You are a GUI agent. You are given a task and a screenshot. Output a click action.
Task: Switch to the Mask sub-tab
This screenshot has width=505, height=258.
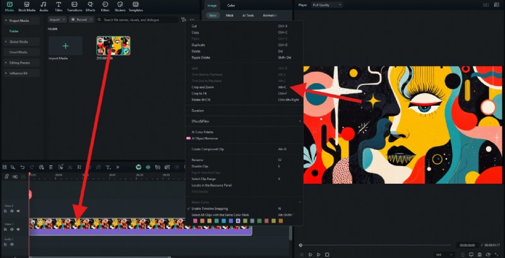pos(230,15)
